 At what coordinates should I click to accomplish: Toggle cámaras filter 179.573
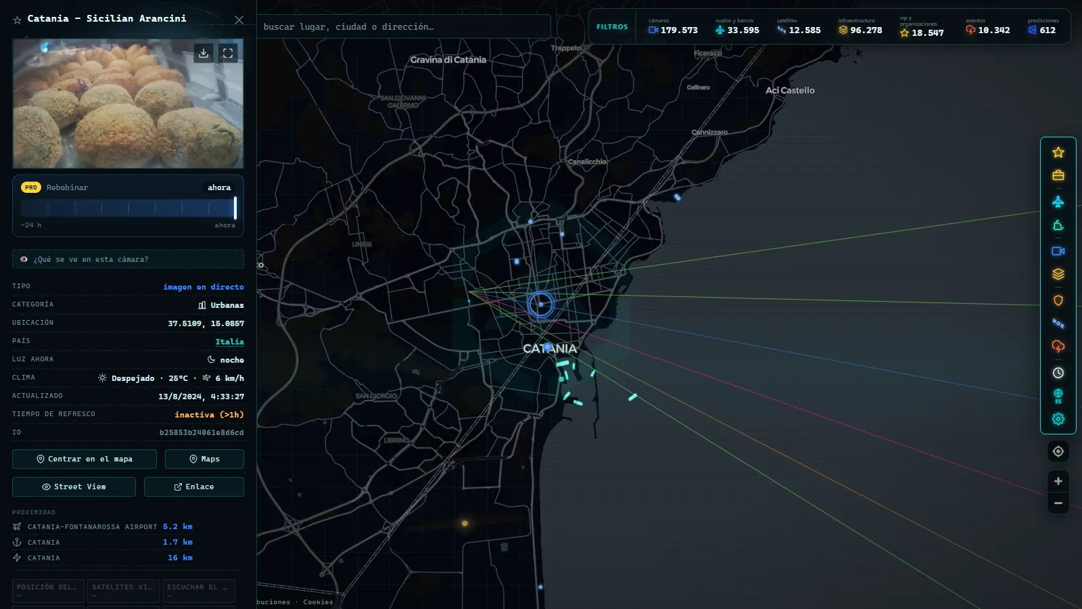click(x=673, y=27)
